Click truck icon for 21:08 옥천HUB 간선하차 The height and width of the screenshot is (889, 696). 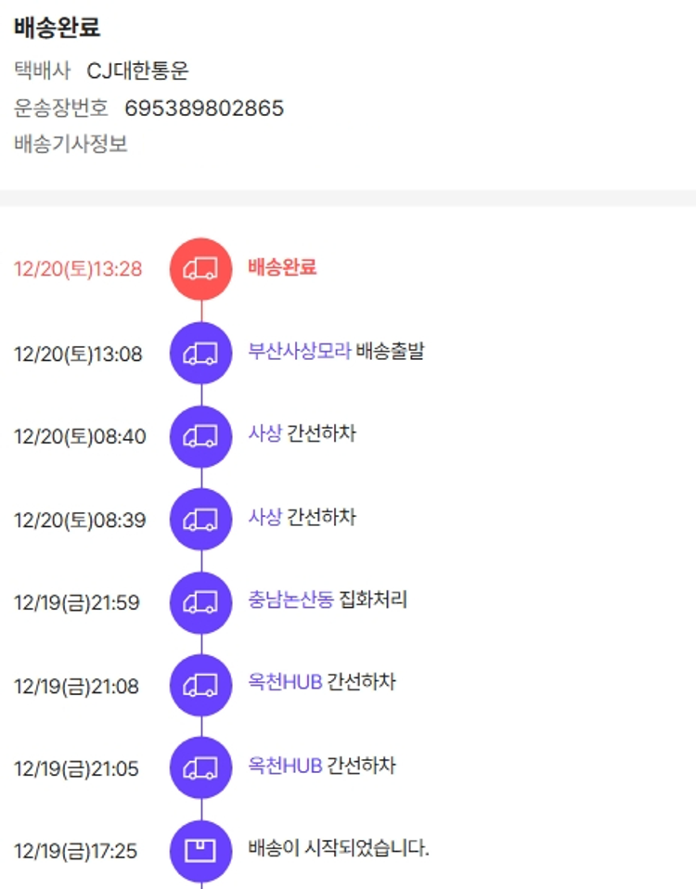pos(200,685)
